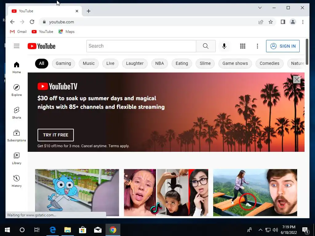Click the search magnifier button
This screenshot has height=236, width=315.
pyautogui.click(x=206, y=46)
